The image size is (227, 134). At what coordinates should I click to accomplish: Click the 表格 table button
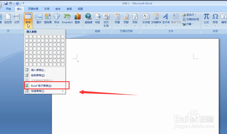coord(28,20)
